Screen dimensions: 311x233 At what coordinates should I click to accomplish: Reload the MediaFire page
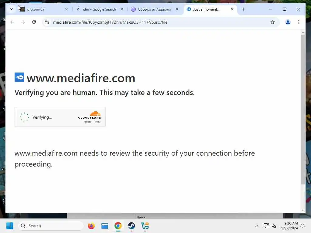34,22
